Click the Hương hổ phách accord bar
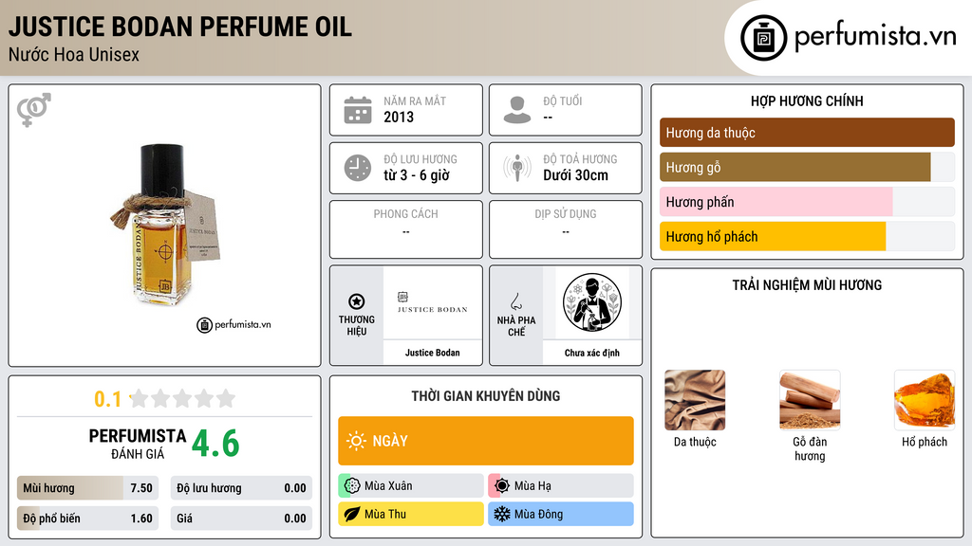The image size is (972, 546). point(807,236)
